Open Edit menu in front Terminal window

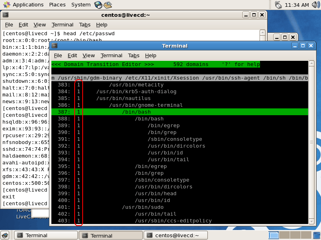(x=72, y=56)
